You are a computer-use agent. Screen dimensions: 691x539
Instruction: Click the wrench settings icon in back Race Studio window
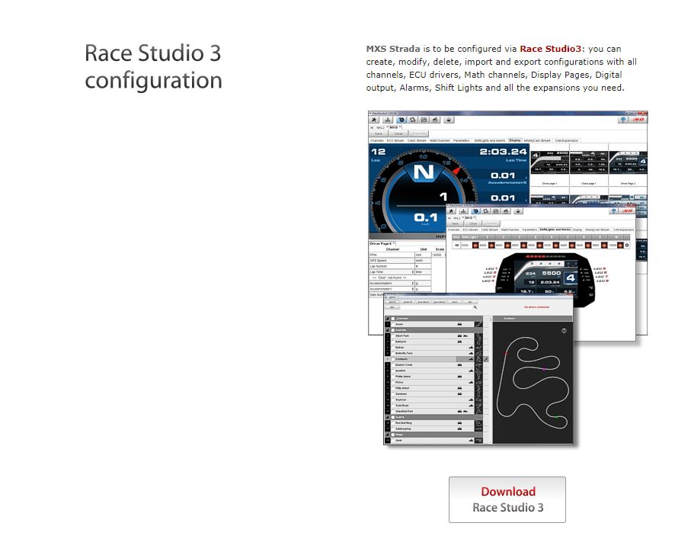(x=374, y=120)
